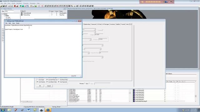Open View menu in script editor
This screenshot has width=200, height=112.
(x=13, y=23)
